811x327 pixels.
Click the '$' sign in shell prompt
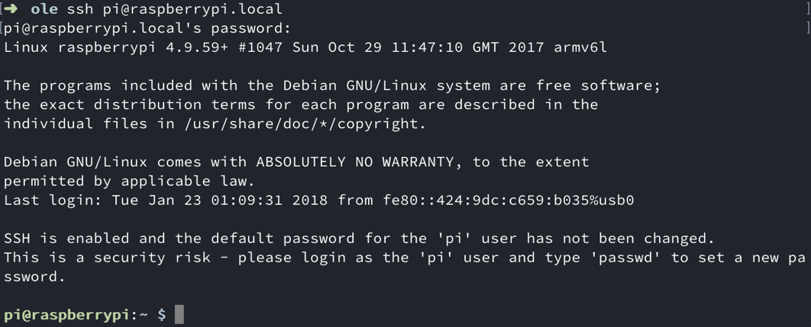tap(161, 314)
